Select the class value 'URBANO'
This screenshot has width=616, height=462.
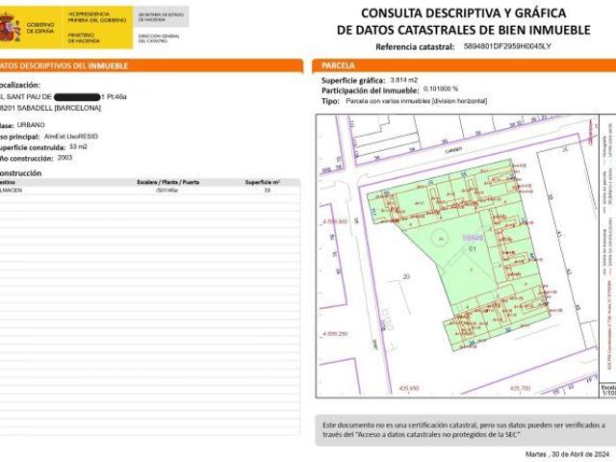31,125
